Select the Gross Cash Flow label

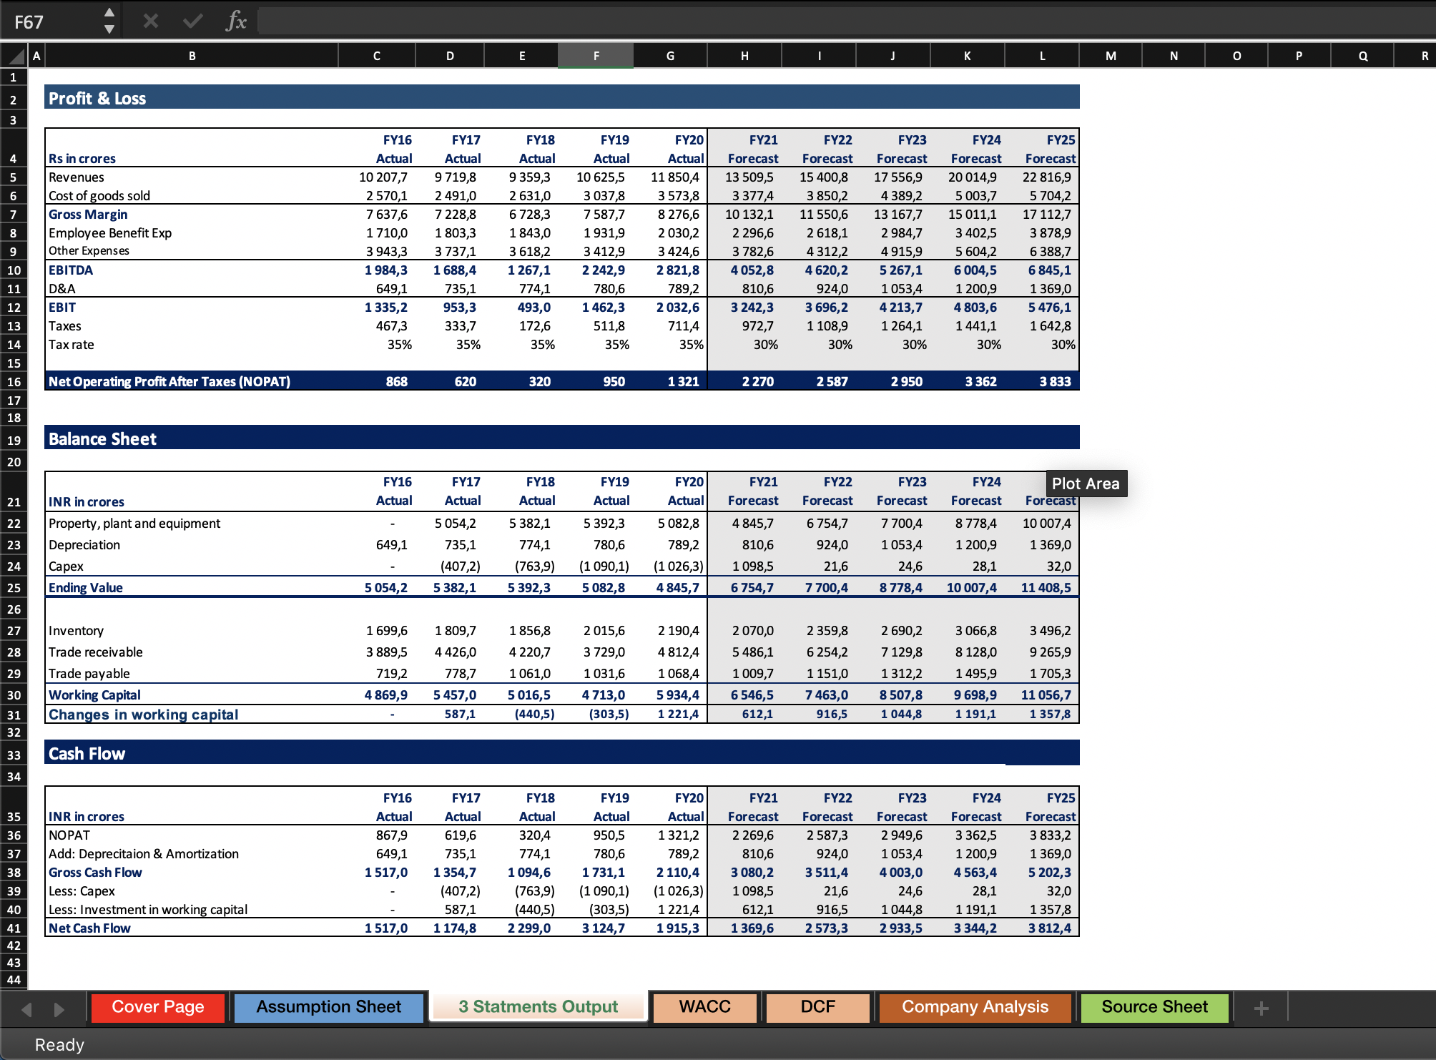[x=95, y=873]
